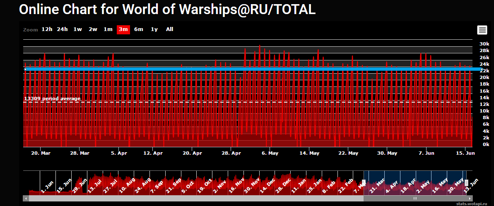
Task: Click the 'Zoom' label before range buttons
Action: pyautogui.click(x=31, y=30)
